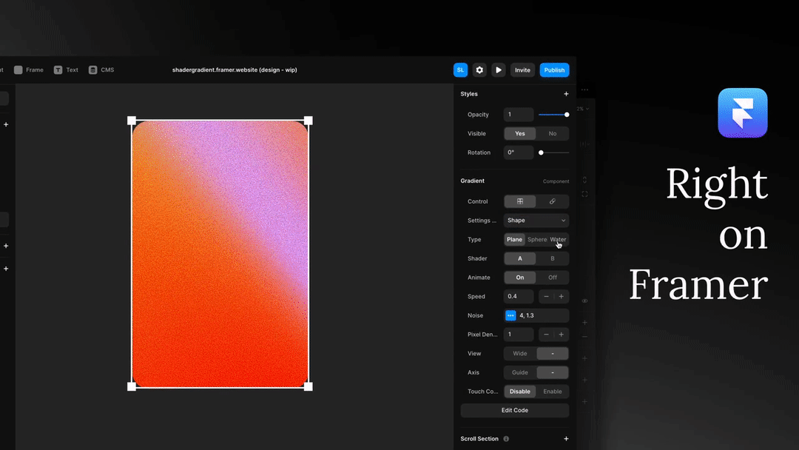Screen dimensions: 799x450
Task: Click the Opacity value field
Action: click(x=519, y=115)
